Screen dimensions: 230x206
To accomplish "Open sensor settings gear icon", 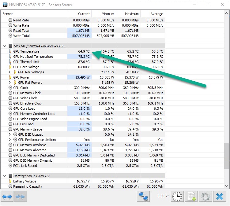I will 205,197.
